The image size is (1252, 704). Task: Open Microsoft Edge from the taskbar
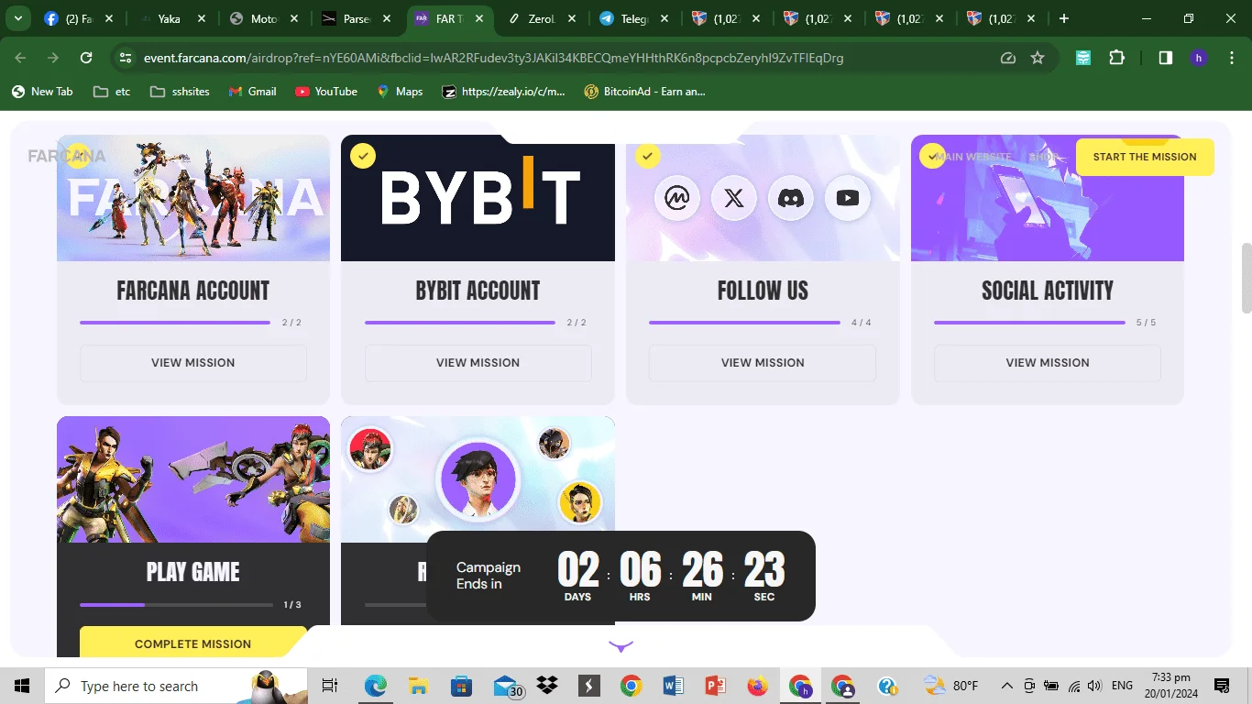[376, 686]
